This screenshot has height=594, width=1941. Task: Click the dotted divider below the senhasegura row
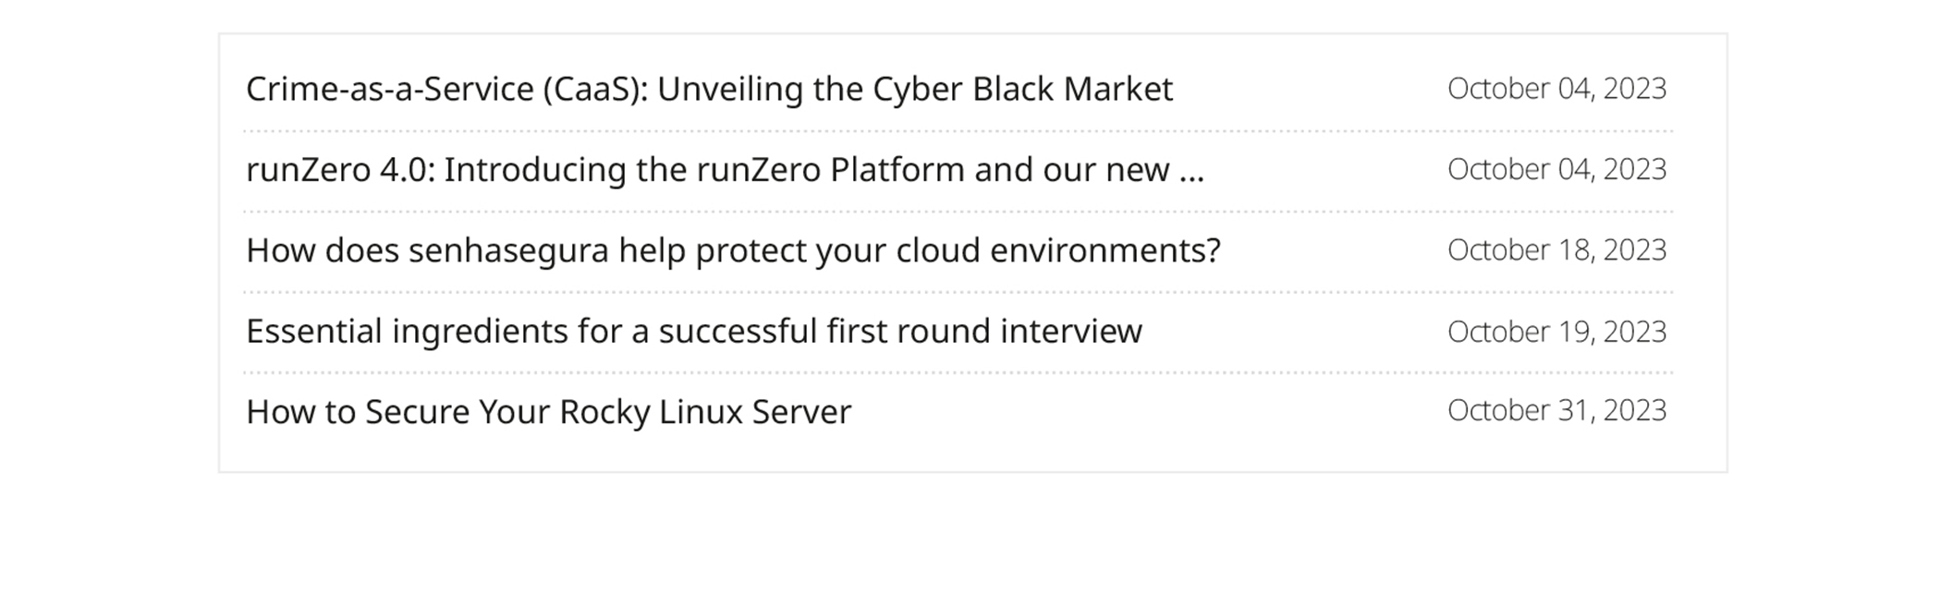point(958,292)
